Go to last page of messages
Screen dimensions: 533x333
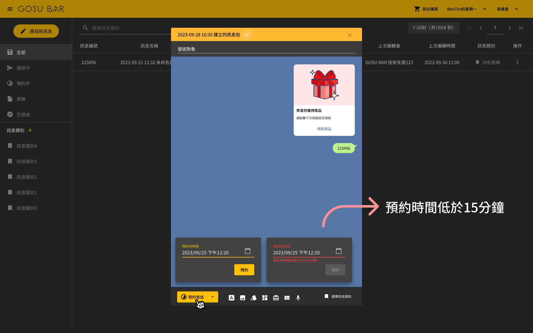(x=521, y=28)
